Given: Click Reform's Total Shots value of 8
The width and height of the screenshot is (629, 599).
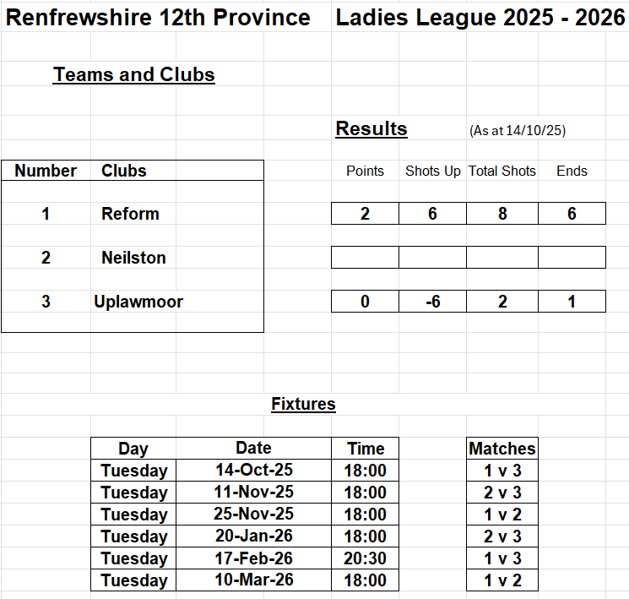Looking at the screenshot, I should click(502, 214).
